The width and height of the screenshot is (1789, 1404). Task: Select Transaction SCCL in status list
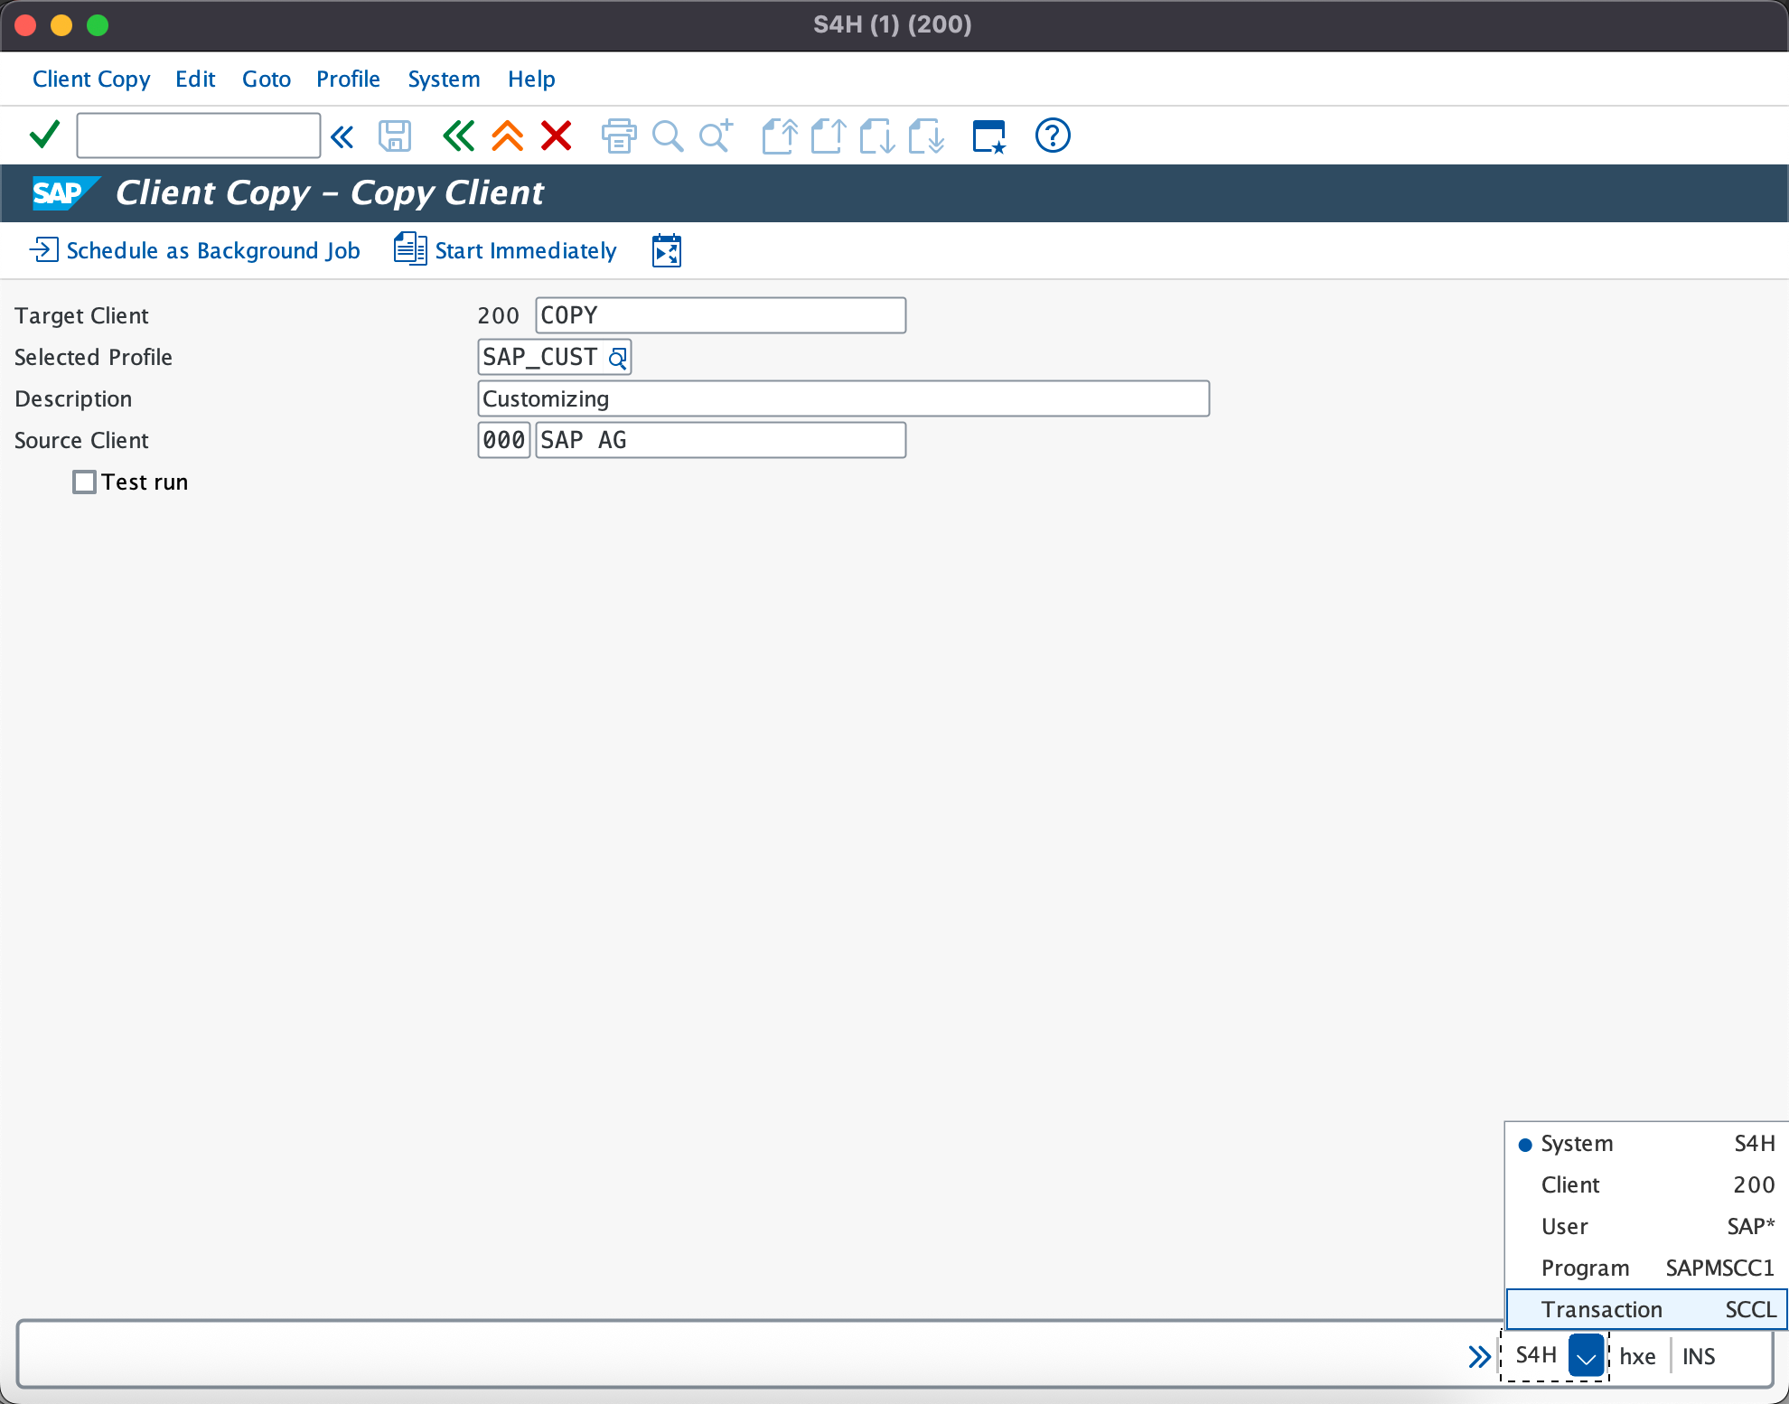point(1646,1310)
